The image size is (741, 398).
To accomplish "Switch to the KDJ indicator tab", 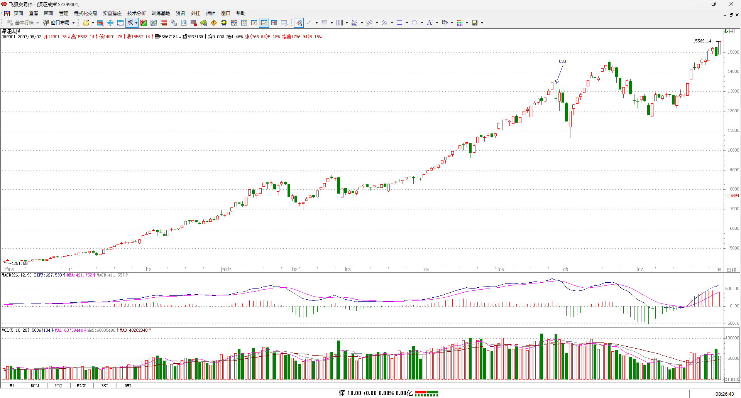I will pyautogui.click(x=58, y=386).
